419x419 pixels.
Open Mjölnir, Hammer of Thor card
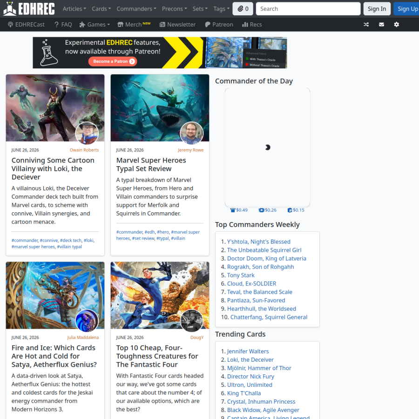259,368
